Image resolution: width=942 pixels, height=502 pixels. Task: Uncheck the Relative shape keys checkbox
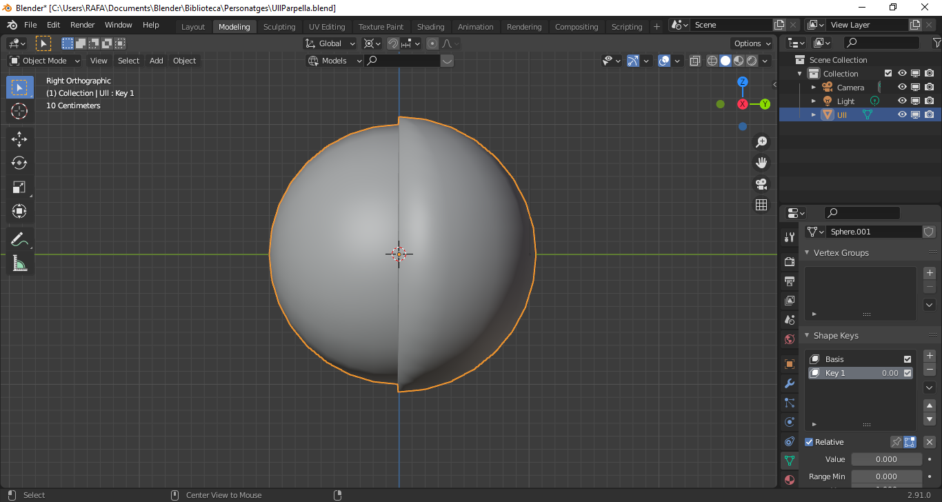pyautogui.click(x=810, y=442)
